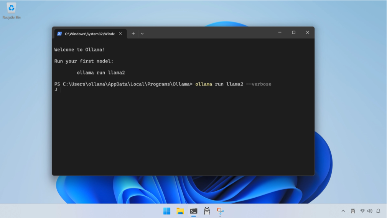This screenshot has width=387, height=218.
Task: Maximize the Terminal window
Action: [x=294, y=32]
